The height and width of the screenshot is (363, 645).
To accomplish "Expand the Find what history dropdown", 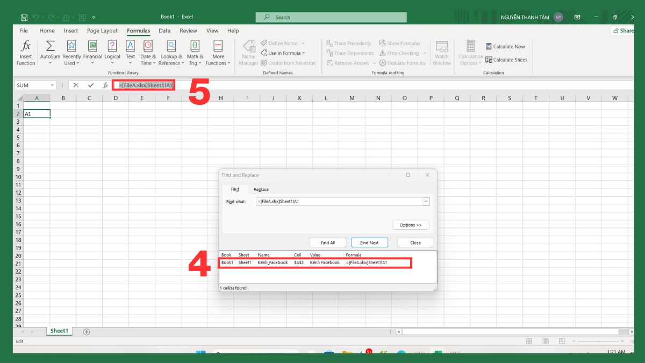I will click(426, 202).
